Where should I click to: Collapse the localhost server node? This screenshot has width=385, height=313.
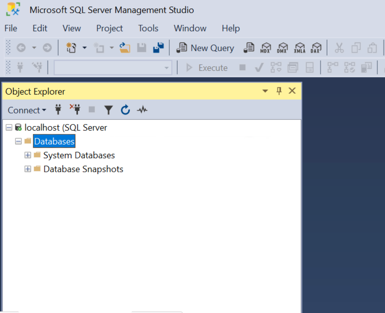(x=9, y=128)
